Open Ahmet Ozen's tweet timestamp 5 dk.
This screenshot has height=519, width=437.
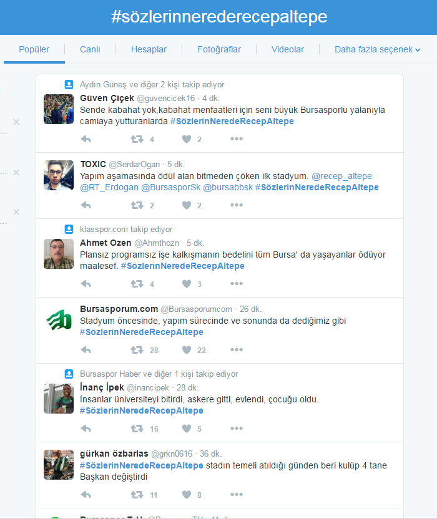(195, 243)
